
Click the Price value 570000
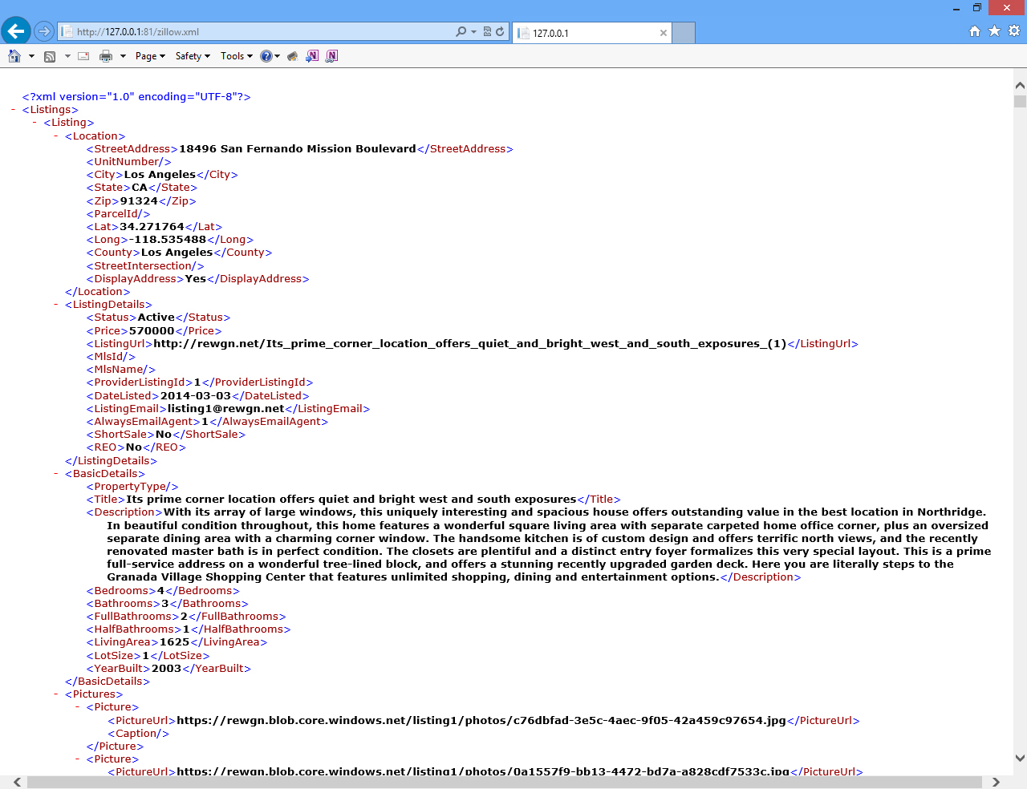[152, 331]
